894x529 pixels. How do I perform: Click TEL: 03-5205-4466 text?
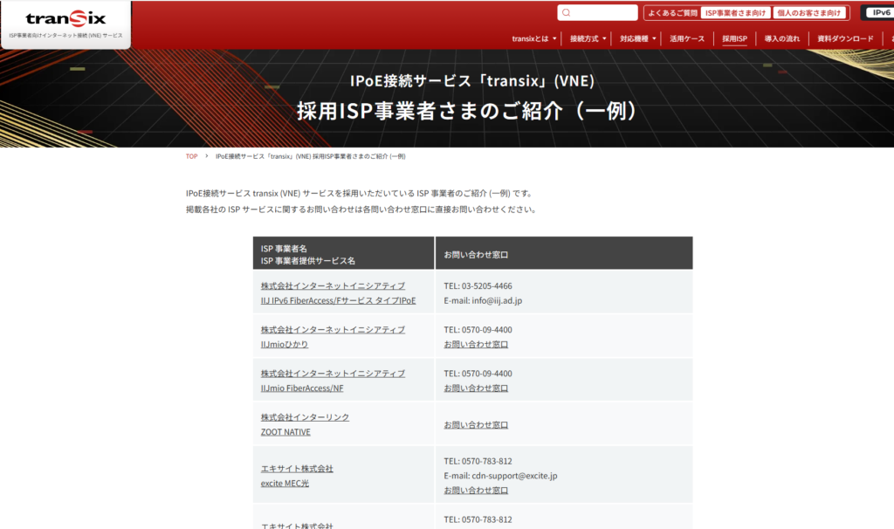478,285
